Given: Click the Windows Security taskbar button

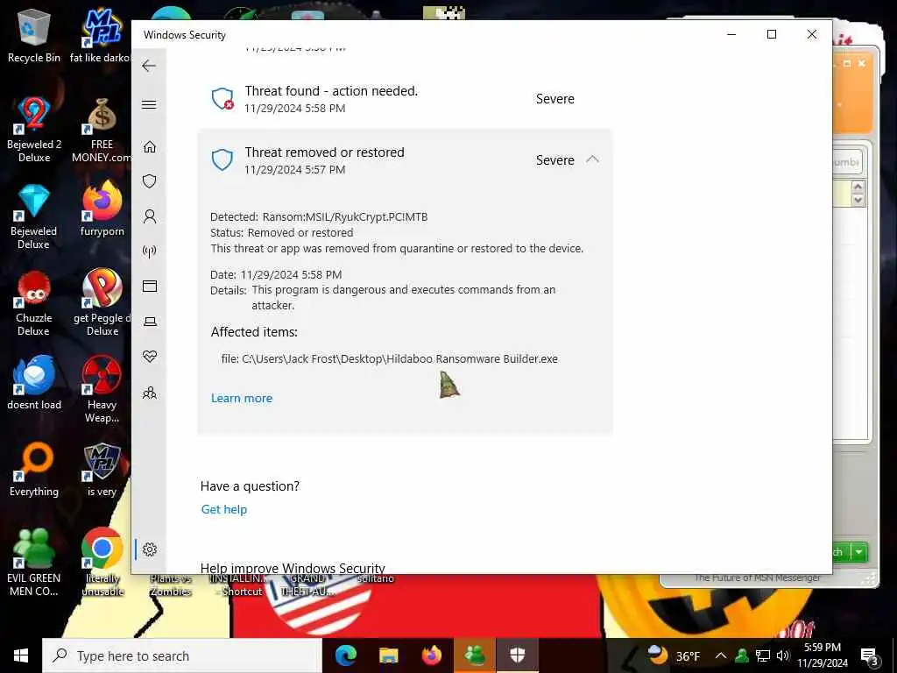Looking at the screenshot, I should [517, 655].
